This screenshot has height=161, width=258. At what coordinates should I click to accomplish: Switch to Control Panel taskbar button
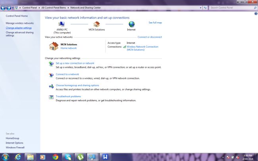point(92,157)
